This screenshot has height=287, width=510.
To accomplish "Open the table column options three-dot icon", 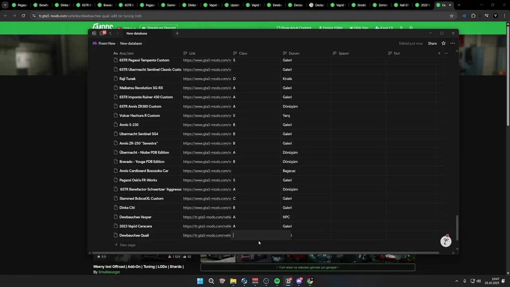I will (446, 53).
